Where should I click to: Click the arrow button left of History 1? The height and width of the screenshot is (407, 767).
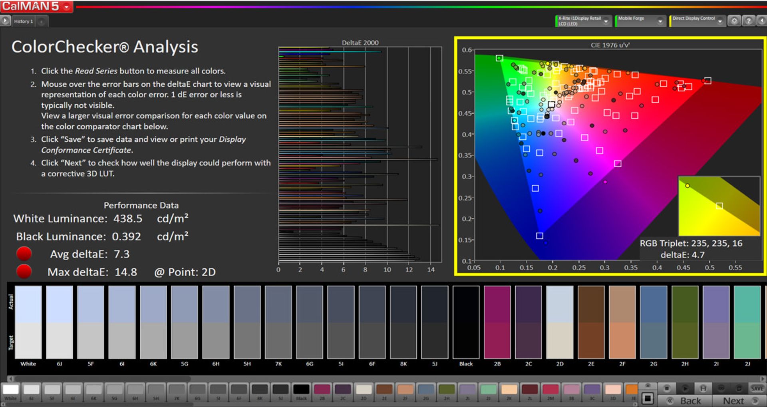[x=5, y=21]
